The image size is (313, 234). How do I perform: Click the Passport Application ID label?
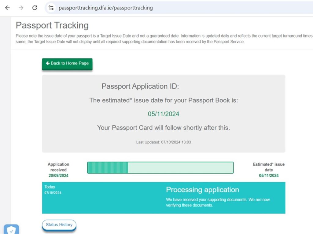140,86
